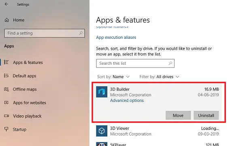Open the Filter by All drives dropdown
The height and width of the screenshot is (146, 243).
tap(159, 77)
